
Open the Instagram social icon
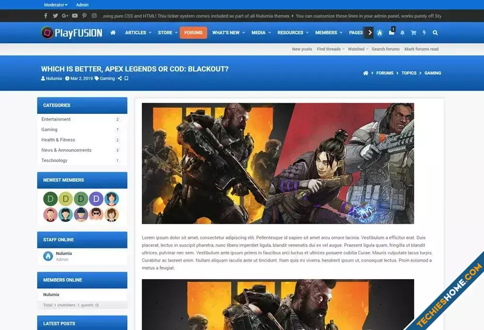click(94, 16)
